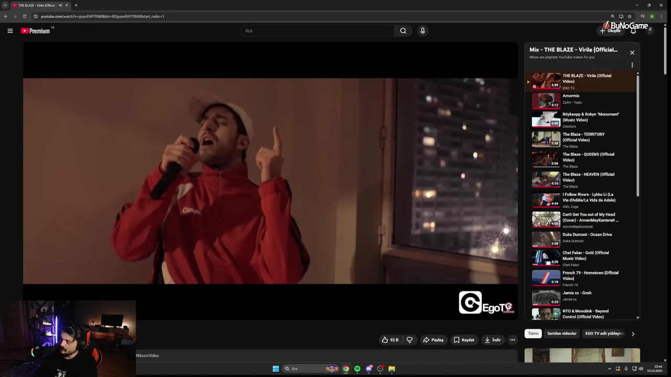This screenshot has height=377, width=671.
Task: Open The Blaze - HEAVEN video title
Action: [588, 177]
